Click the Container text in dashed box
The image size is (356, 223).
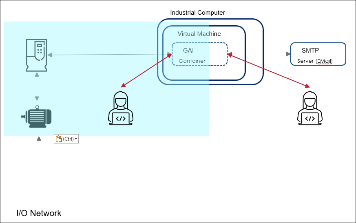(x=192, y=61)
